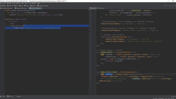
Task: Click the dev folder breadcrumb
Action: click(16, 5)
